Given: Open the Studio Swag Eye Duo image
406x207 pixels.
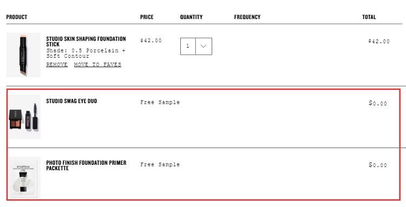Looking at the screenshot, I should point(24,117).
